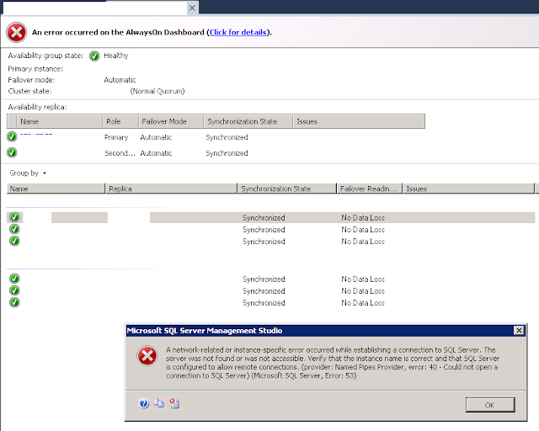Click Synchronization State header in database table
Viewport: 539px width, 431px height.
pyautogui.click(x=286, y=189)
